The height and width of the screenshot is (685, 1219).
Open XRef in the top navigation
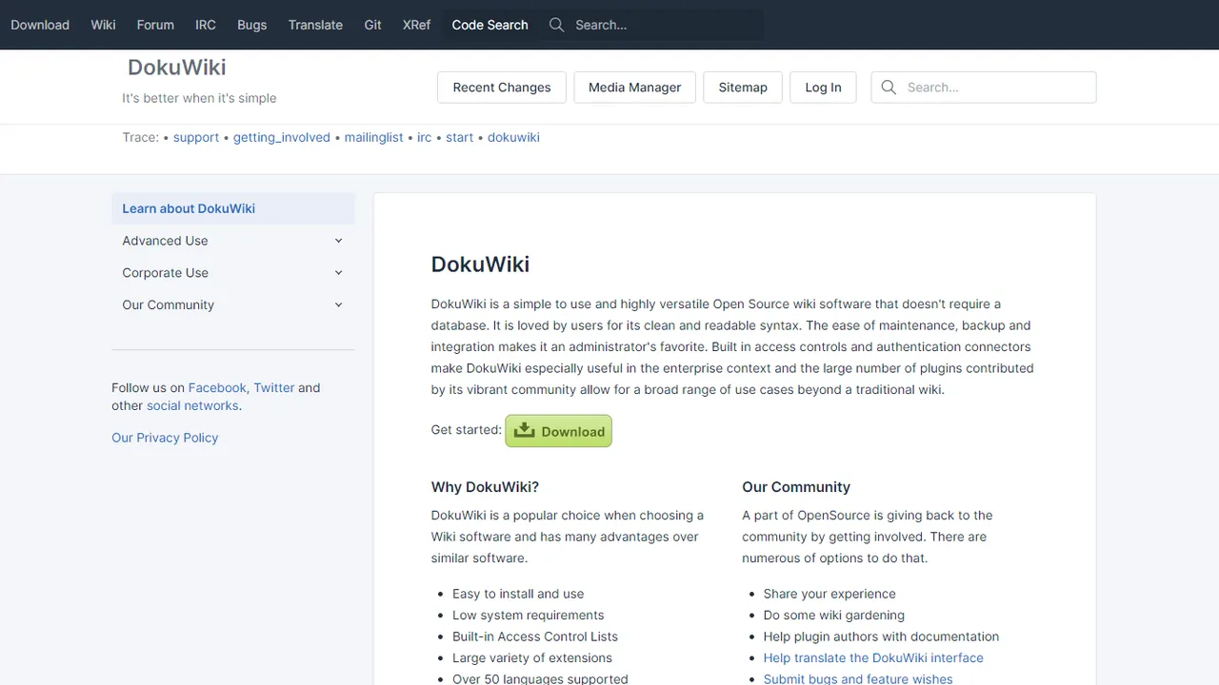(416, 25)
